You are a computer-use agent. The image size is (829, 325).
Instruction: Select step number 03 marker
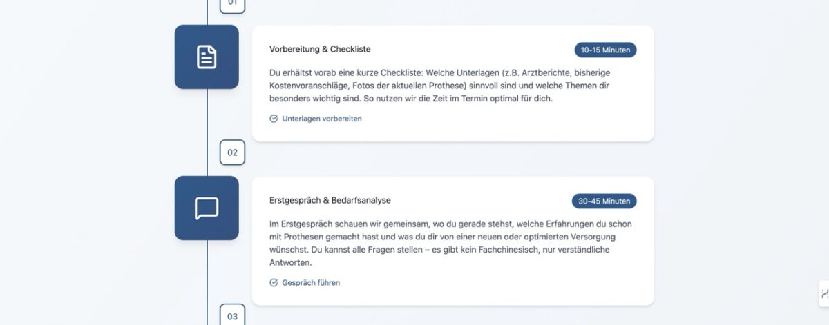(232, 316)
